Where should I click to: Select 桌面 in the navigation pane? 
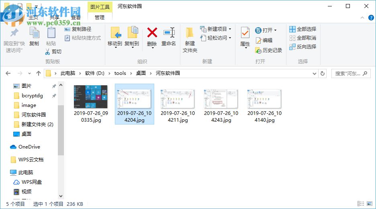pos(27,134)
